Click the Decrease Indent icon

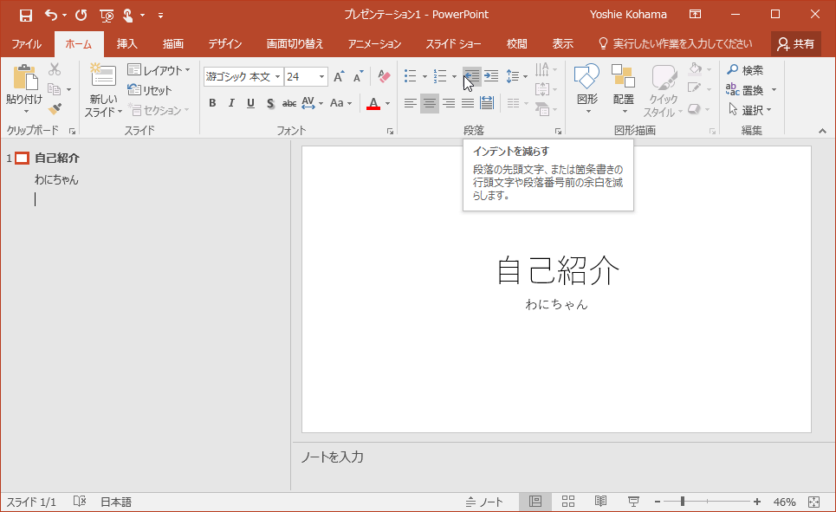pyautogui.click(x=470, y=76)
